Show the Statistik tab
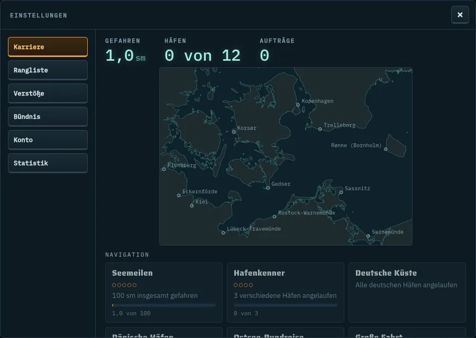The image size is (476, 338). click(48, 163)
